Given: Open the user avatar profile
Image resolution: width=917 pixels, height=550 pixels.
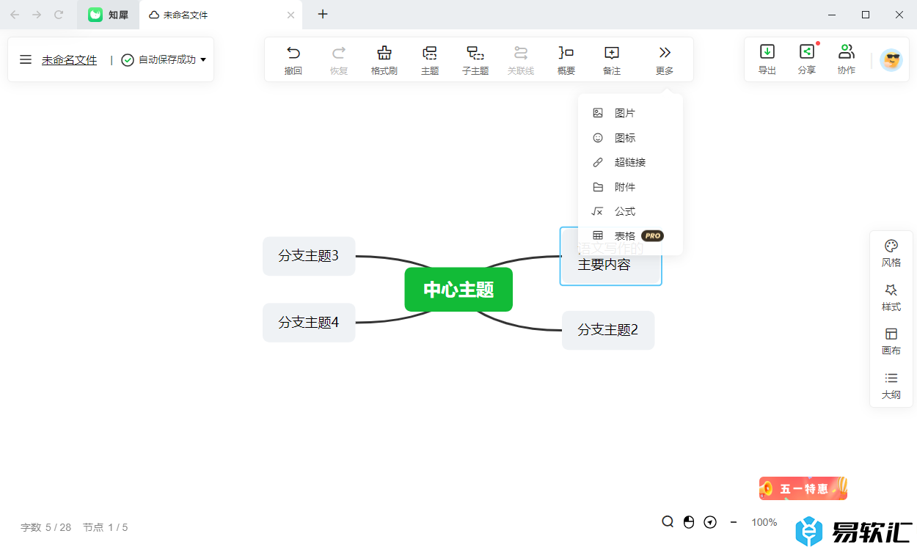Looking at the screenshot, I should point(891,60).
